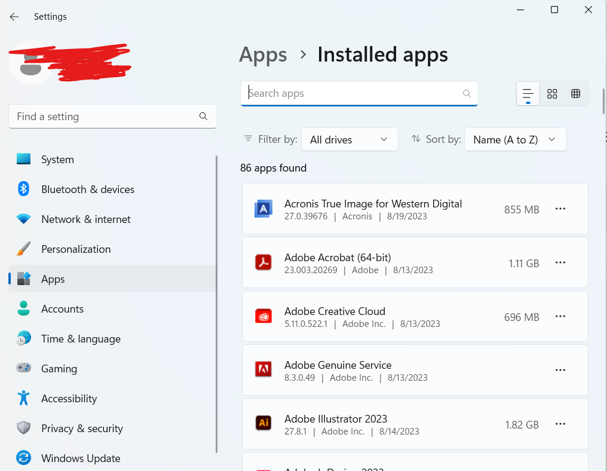Open Time & language settings
This screenshot has height=471, width=607.
112,338
